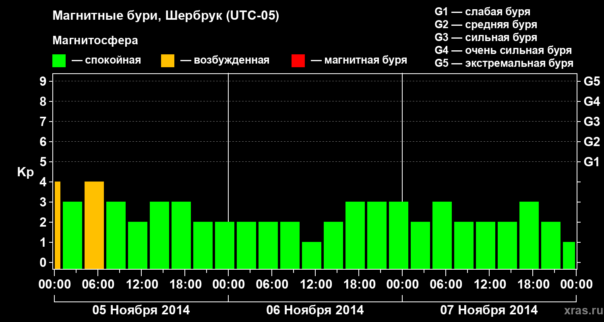Click the '— магнитная буря' legend label
The image size is (604, 322).
pyautogui.click(x=359, y=61)
